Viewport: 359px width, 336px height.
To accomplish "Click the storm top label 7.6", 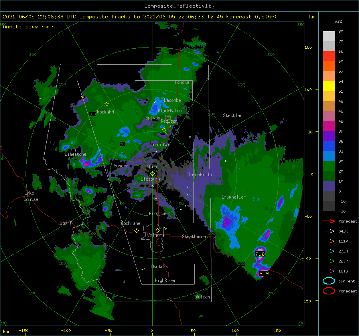I will [x=260, y=254].
